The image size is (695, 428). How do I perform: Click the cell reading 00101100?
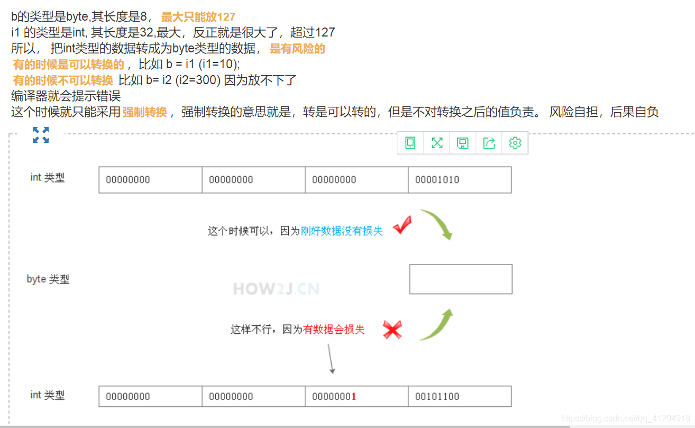pyautogui.click(x=460, y=396)
